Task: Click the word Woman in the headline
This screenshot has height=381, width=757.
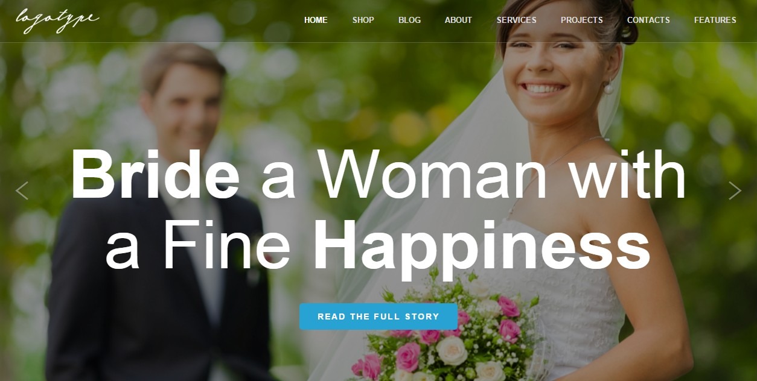Action: 432,175
